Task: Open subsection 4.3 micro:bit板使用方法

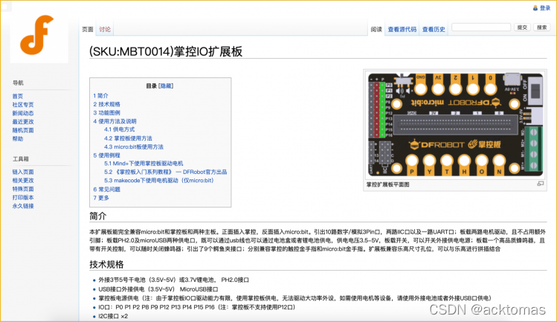Action: [x=134, y=146]
